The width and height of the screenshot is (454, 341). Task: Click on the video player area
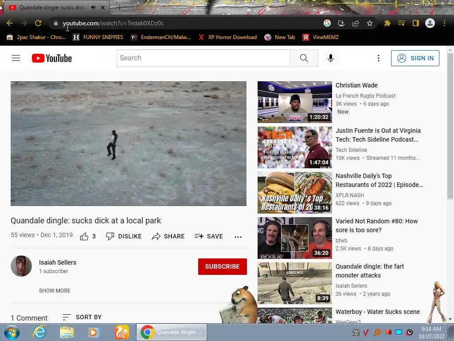(x=129, y=143)
